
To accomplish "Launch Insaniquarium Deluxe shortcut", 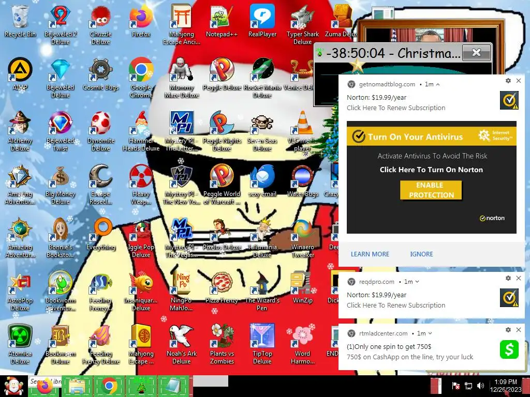I will (x=141, y=292).
